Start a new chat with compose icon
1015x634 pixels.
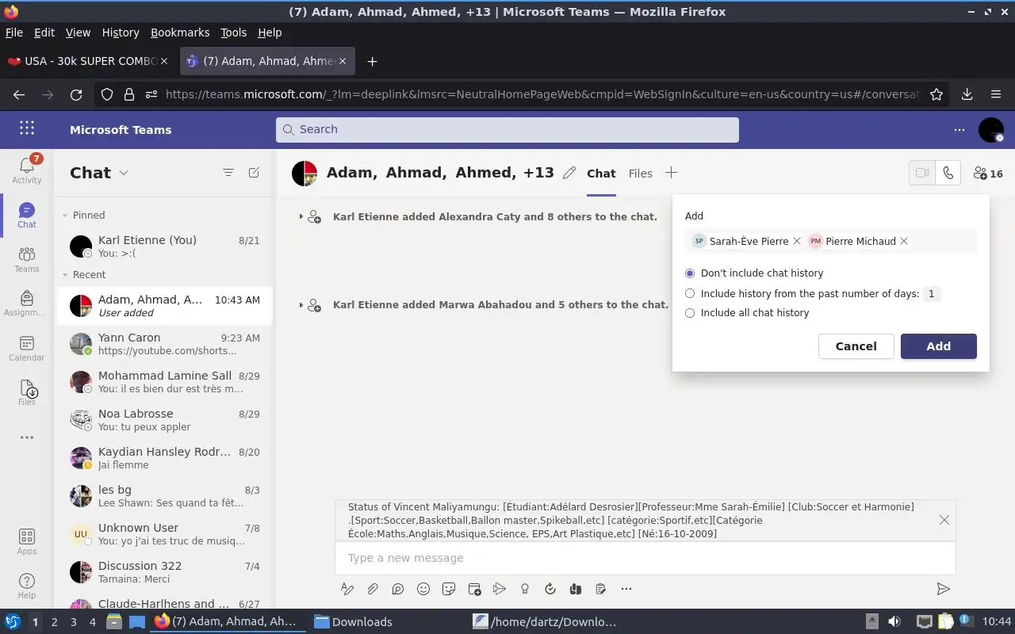click(254, 173)
